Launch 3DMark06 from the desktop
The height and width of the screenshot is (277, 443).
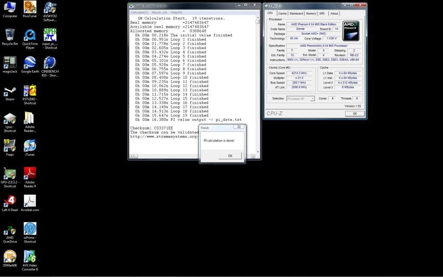pos(10,259)
